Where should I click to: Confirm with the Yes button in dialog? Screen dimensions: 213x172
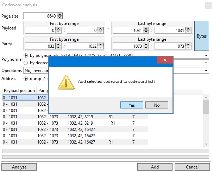pyautogui.click(x=132, y=105)
